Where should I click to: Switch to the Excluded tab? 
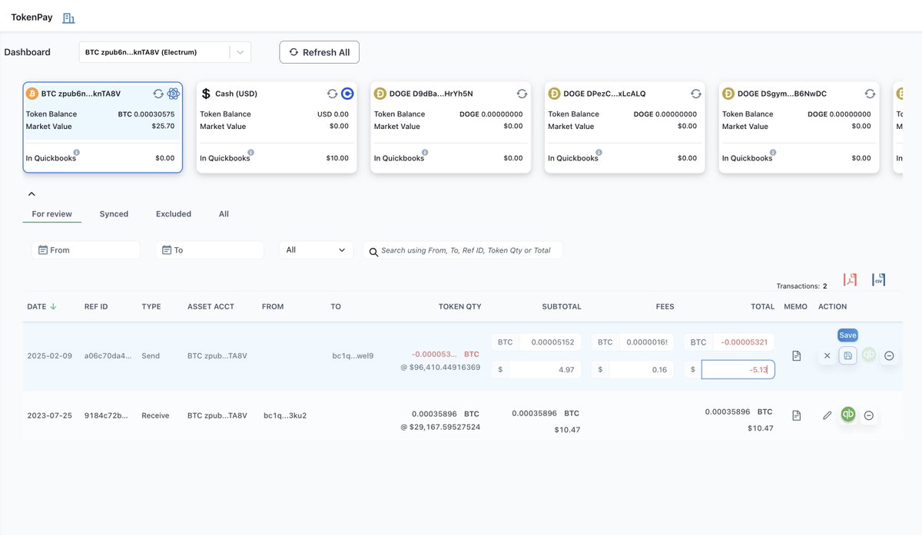click(x=174, y=214)
